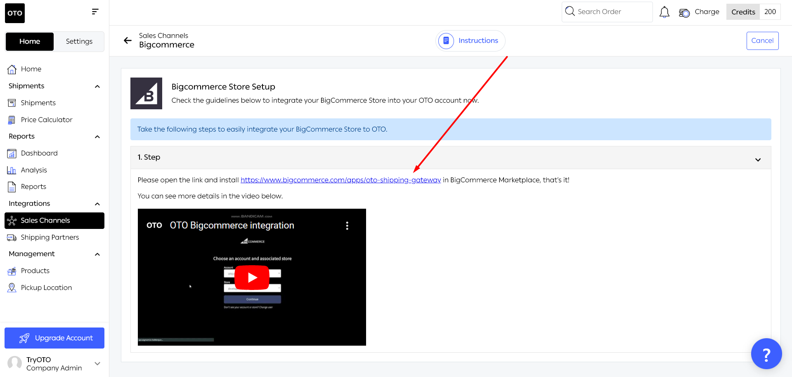
Task: Click the Credits label
Action: pos(743,12)
